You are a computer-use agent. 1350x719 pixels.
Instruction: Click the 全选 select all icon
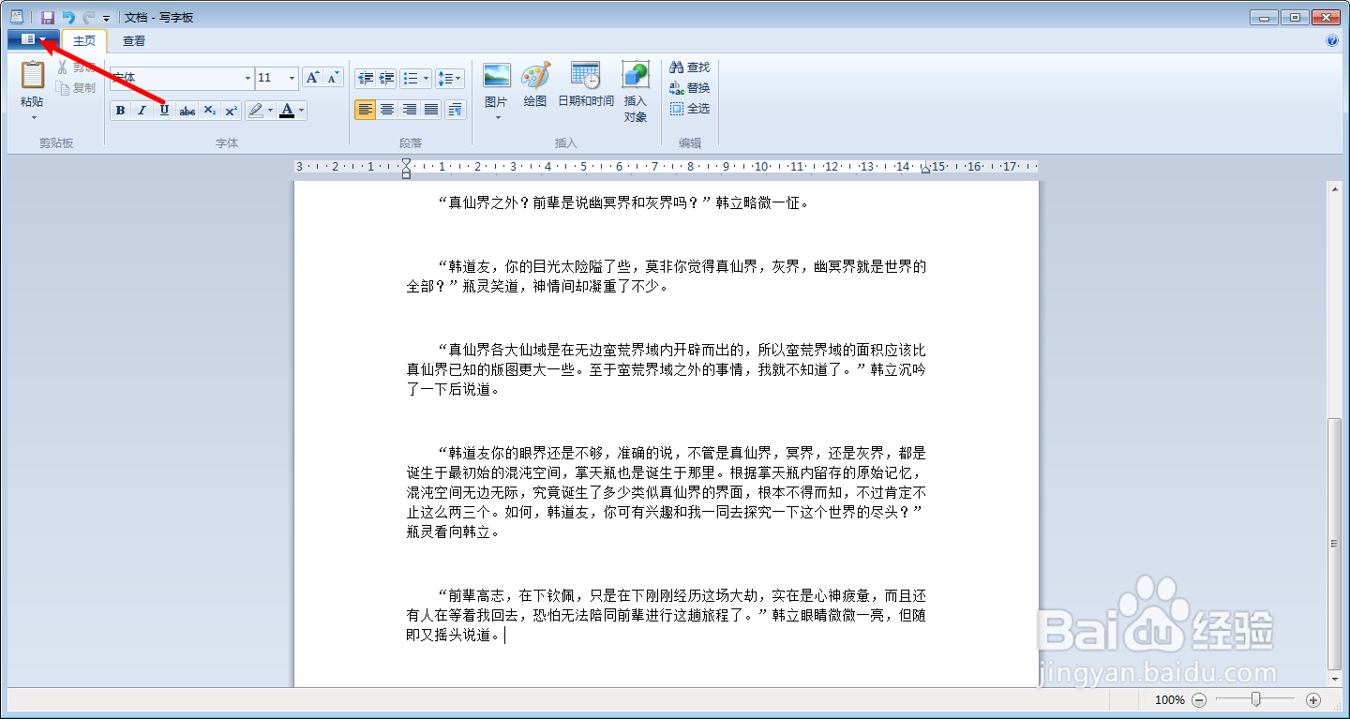tap(677, 109)
